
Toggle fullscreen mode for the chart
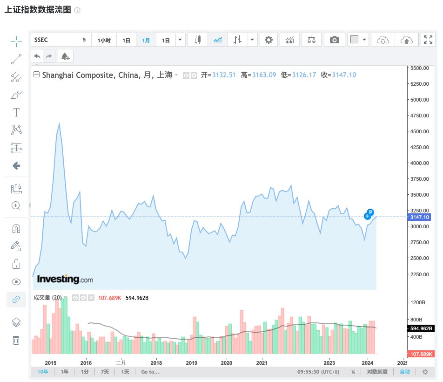427,40
